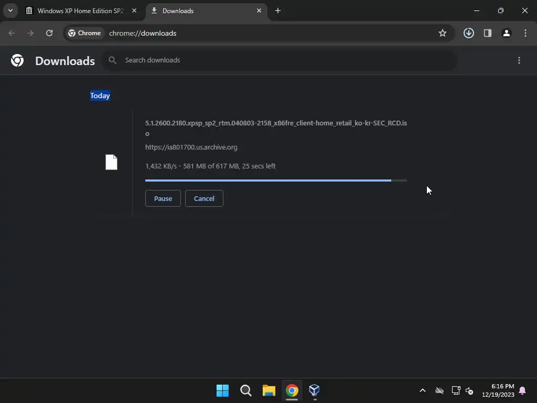Open the clock and calendar flyout
Viewport: 537px width, 403px height.
pyautogui.click(x=498, y=390)
